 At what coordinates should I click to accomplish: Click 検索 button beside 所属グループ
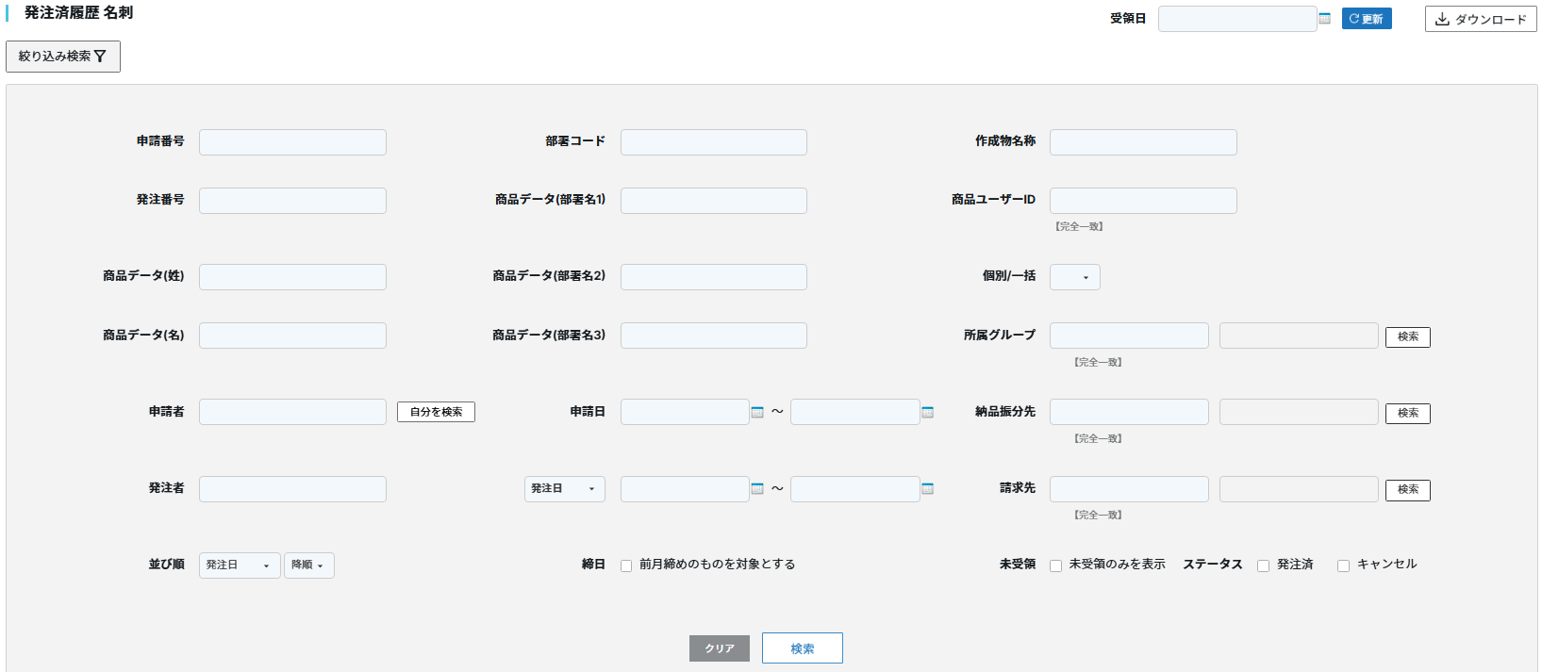coord(1407,336)
